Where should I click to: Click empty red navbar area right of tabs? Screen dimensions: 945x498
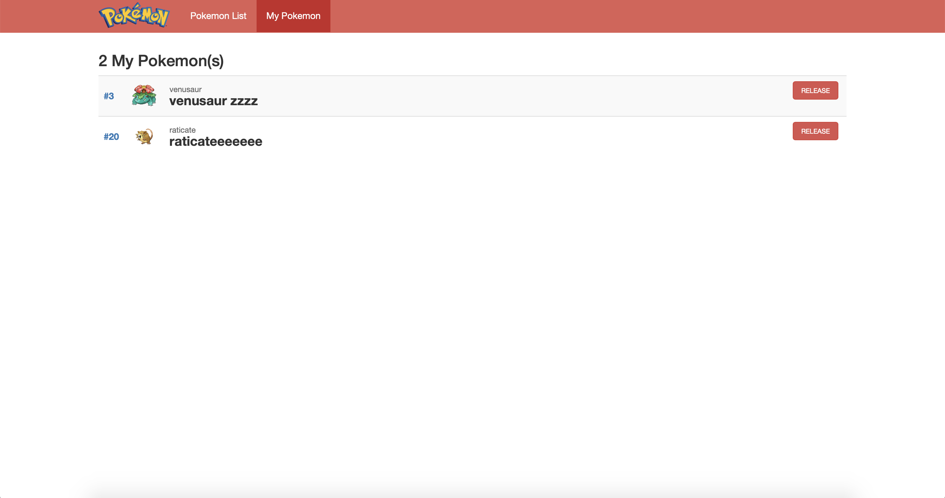(x=624, y=16)
